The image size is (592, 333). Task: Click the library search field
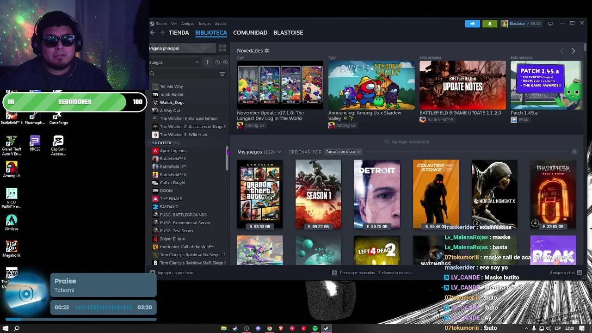point(183,74)
